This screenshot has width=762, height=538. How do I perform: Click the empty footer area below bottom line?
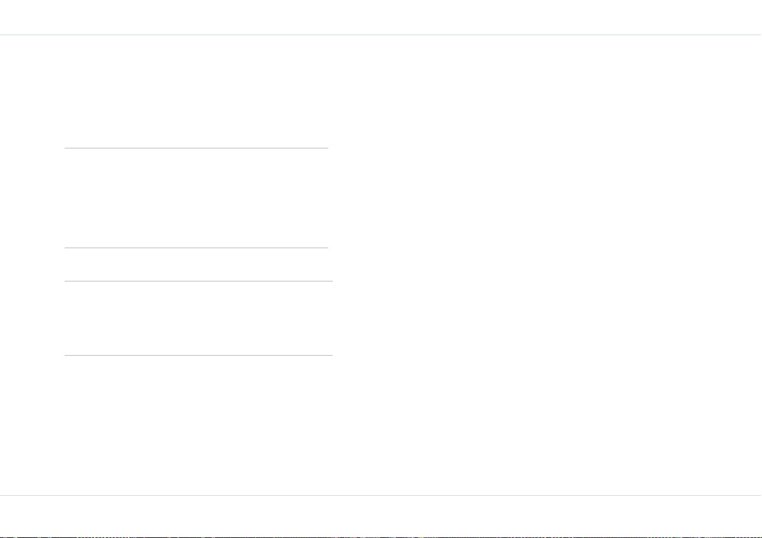click(381, 515)
